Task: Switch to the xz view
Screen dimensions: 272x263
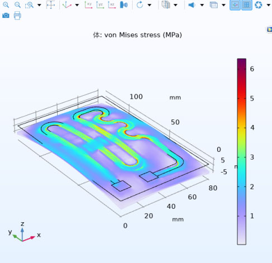Action: tap(112, 5)
